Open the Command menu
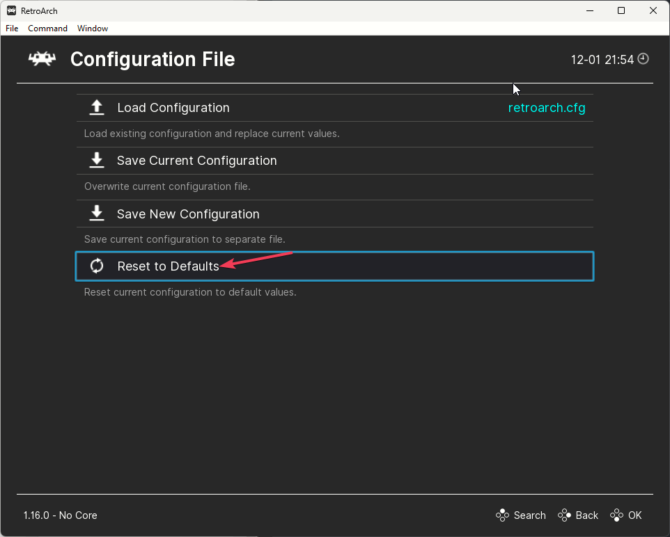 (47, 29)
